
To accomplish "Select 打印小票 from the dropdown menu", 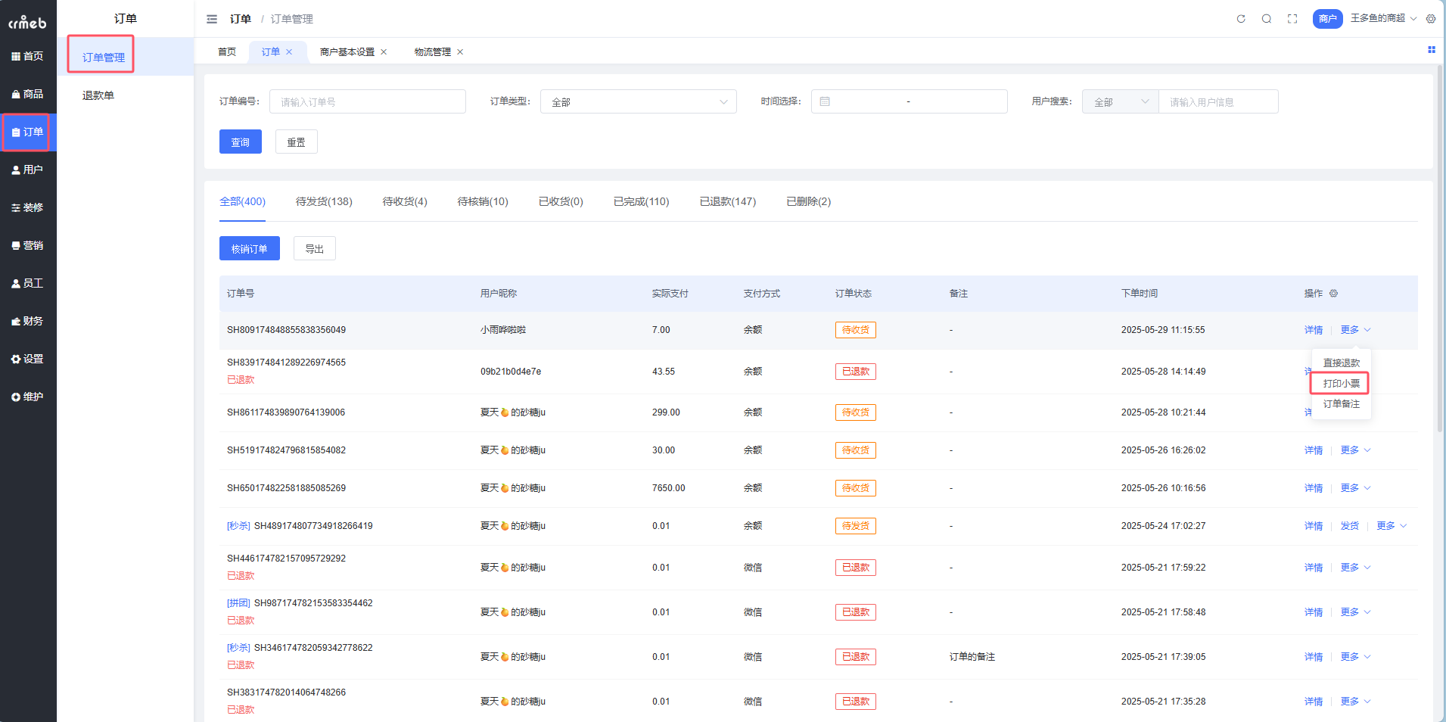I will click(x=1341, y=384).
